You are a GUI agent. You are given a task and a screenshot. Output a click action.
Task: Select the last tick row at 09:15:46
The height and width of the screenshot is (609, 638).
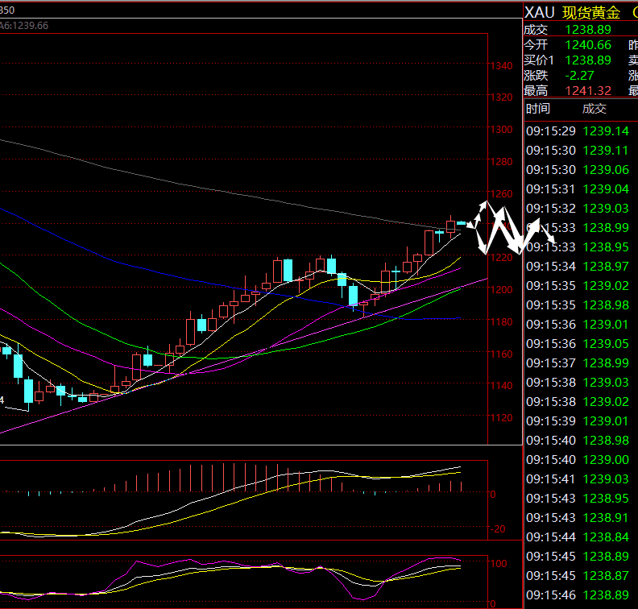coord(580,595)
